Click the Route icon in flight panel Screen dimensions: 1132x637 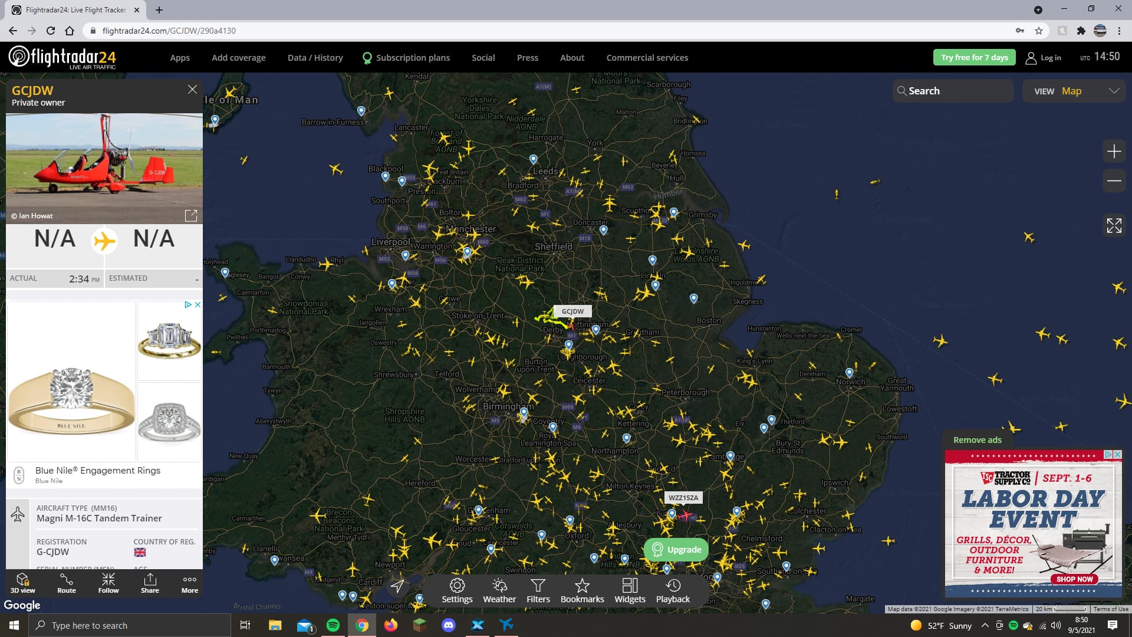coord(67,583)
